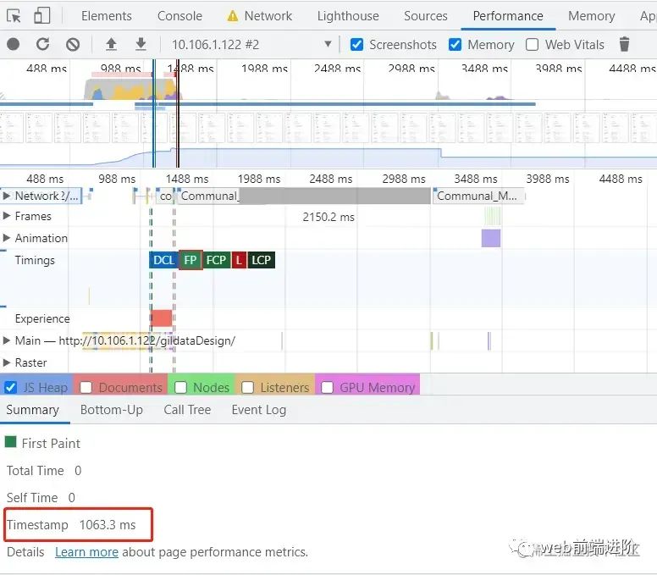The image size is (657, 575).
Task: Click the Self Time 0 entry
Action: (41, 497)
